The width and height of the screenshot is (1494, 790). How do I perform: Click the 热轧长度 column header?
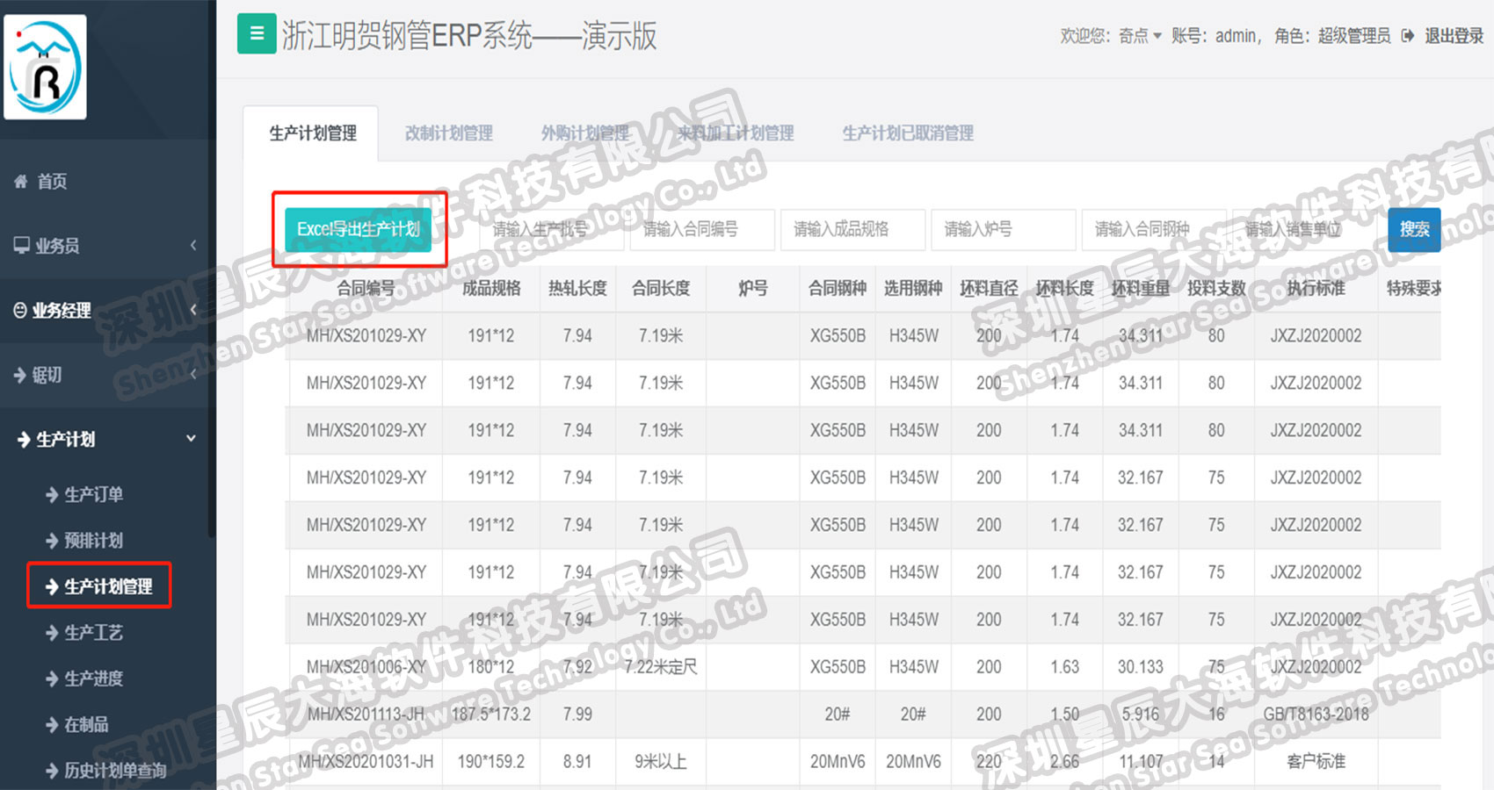tap(577, 288)
